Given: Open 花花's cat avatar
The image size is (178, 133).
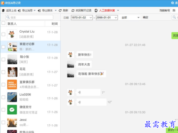Looking at the screenshot, I should tap(12, 72).
